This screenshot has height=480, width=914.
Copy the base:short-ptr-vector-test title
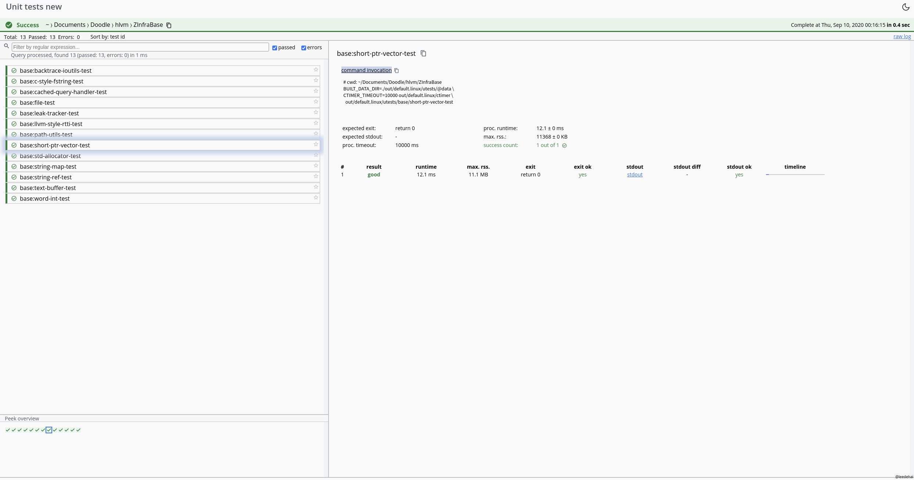click(423, 53)
